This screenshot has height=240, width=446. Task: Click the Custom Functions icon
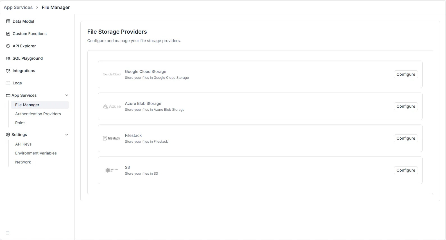pos(8,34)
